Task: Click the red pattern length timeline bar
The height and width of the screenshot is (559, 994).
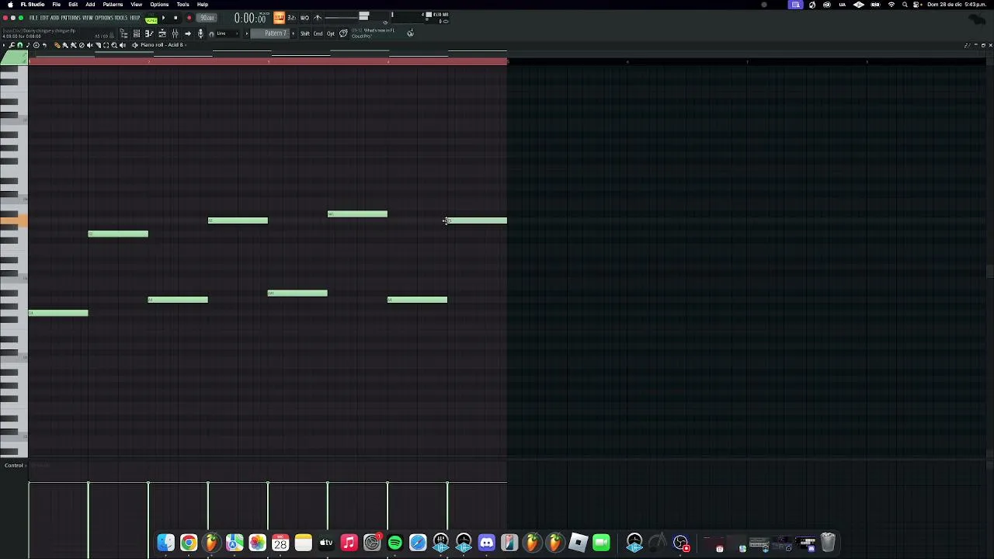Action: coord(268,61)
